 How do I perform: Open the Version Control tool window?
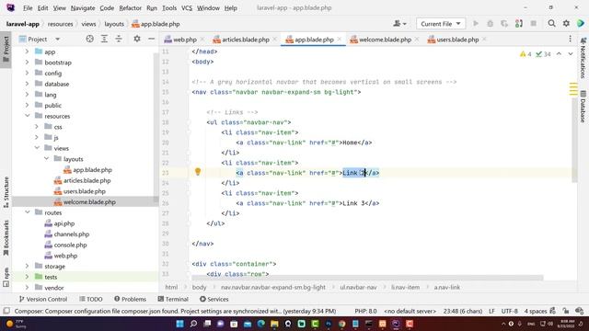43,299
